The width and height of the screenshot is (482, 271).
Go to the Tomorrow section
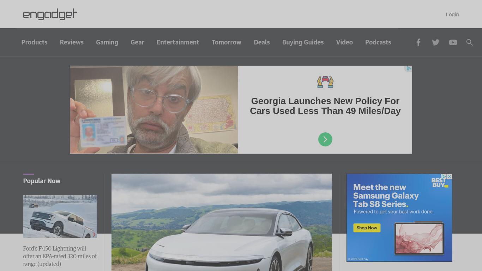coord(227,42)
